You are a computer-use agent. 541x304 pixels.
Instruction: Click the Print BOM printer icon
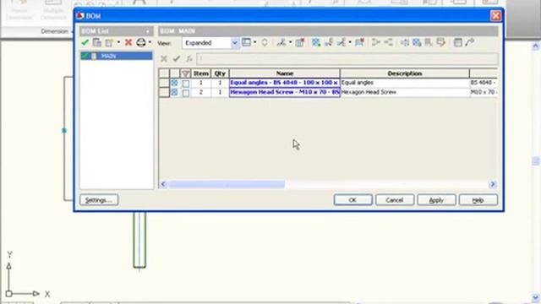click(x=141, y=42)
